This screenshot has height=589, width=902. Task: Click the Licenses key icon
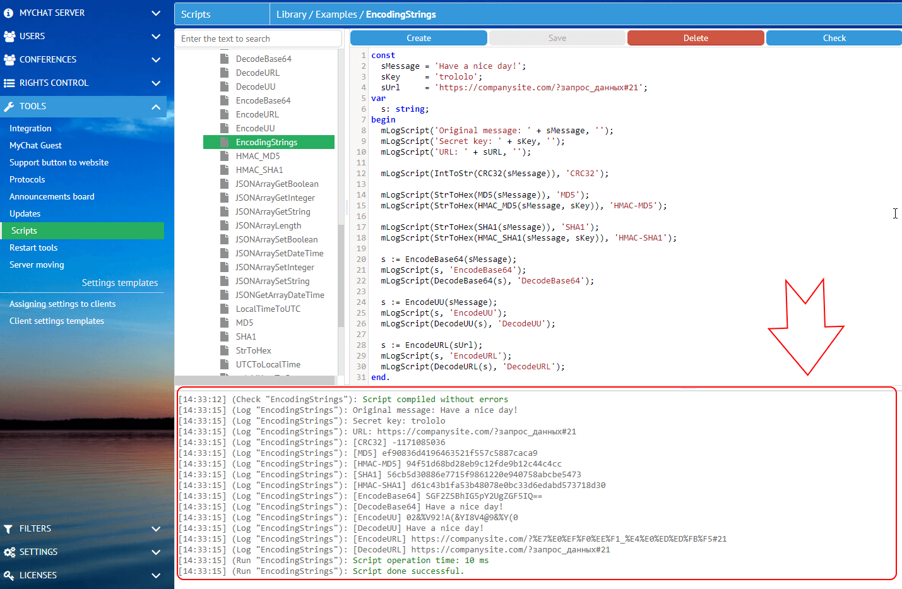[x=9, y=576]
